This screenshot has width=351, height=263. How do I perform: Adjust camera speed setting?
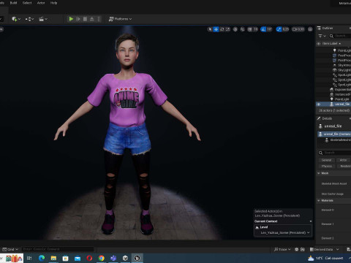click(x=298, y=29)
